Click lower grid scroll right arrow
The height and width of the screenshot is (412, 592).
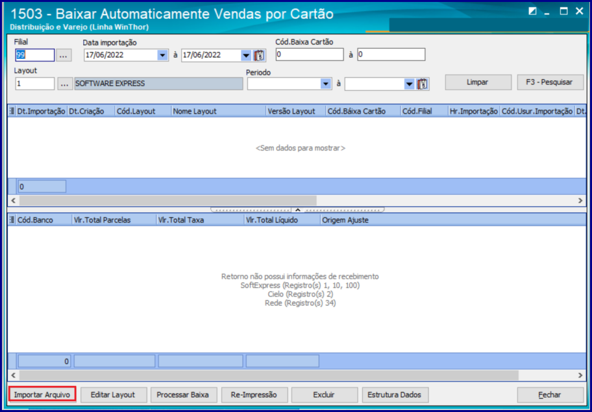581,375
